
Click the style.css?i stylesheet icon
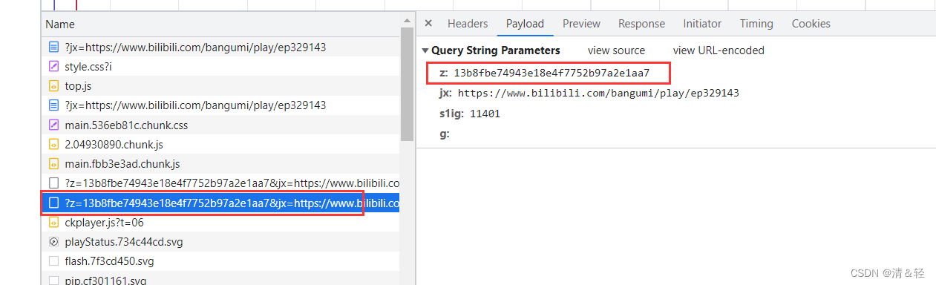click(x=53, y=67)
